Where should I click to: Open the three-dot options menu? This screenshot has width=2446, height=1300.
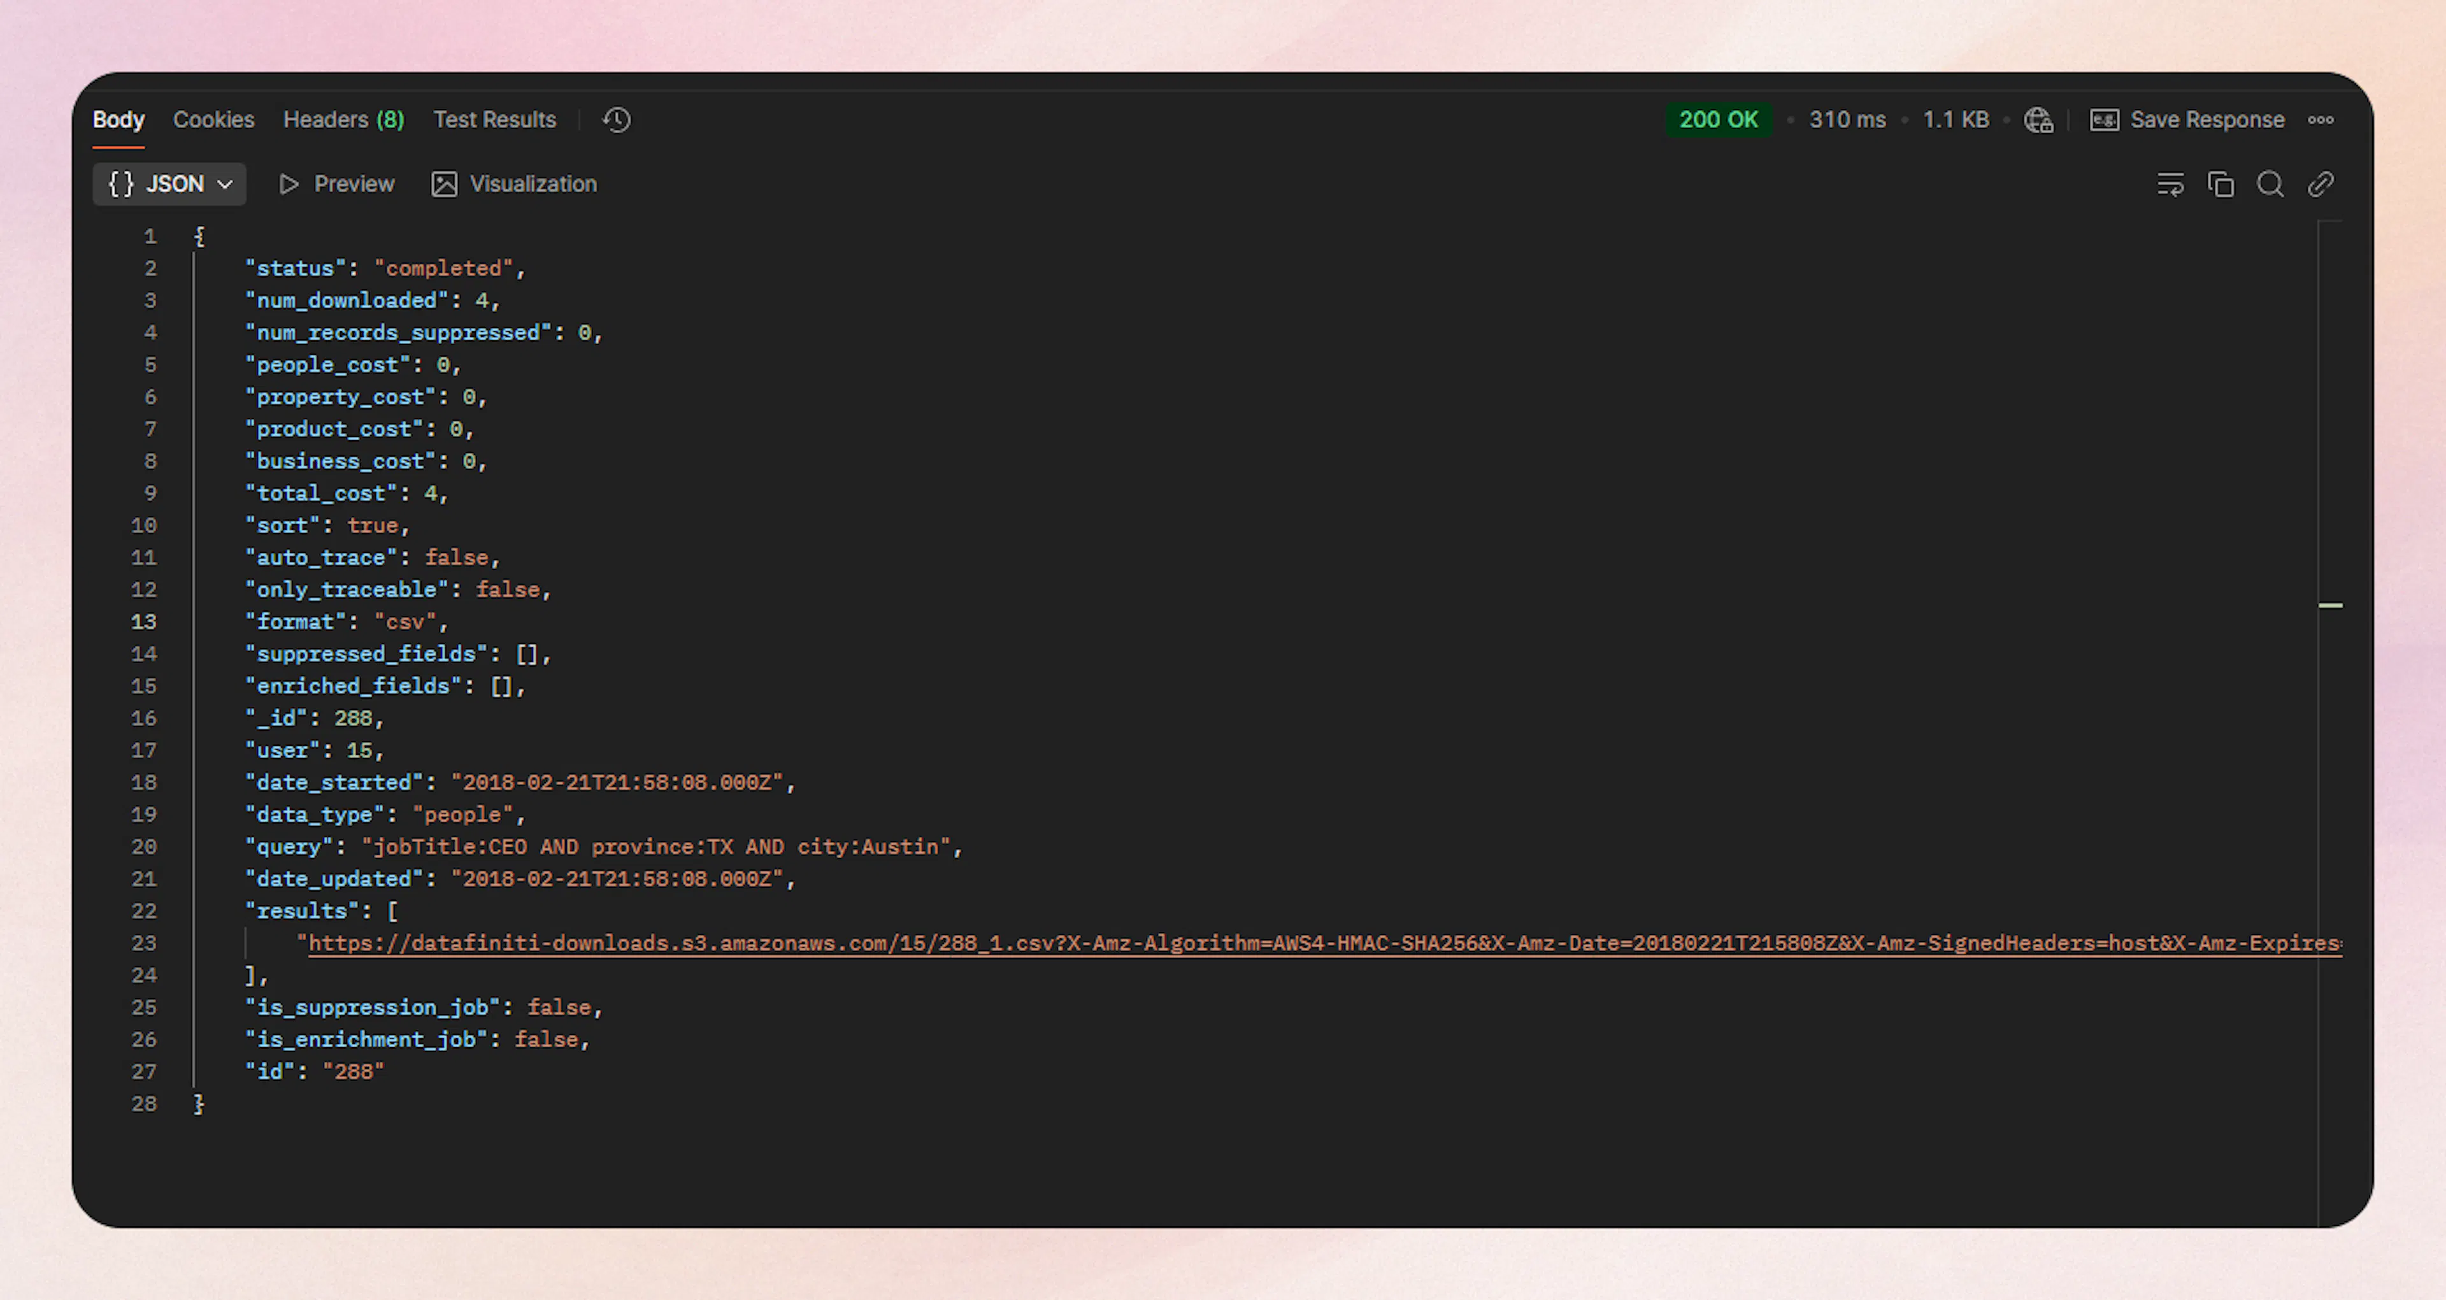[2322, 120]
